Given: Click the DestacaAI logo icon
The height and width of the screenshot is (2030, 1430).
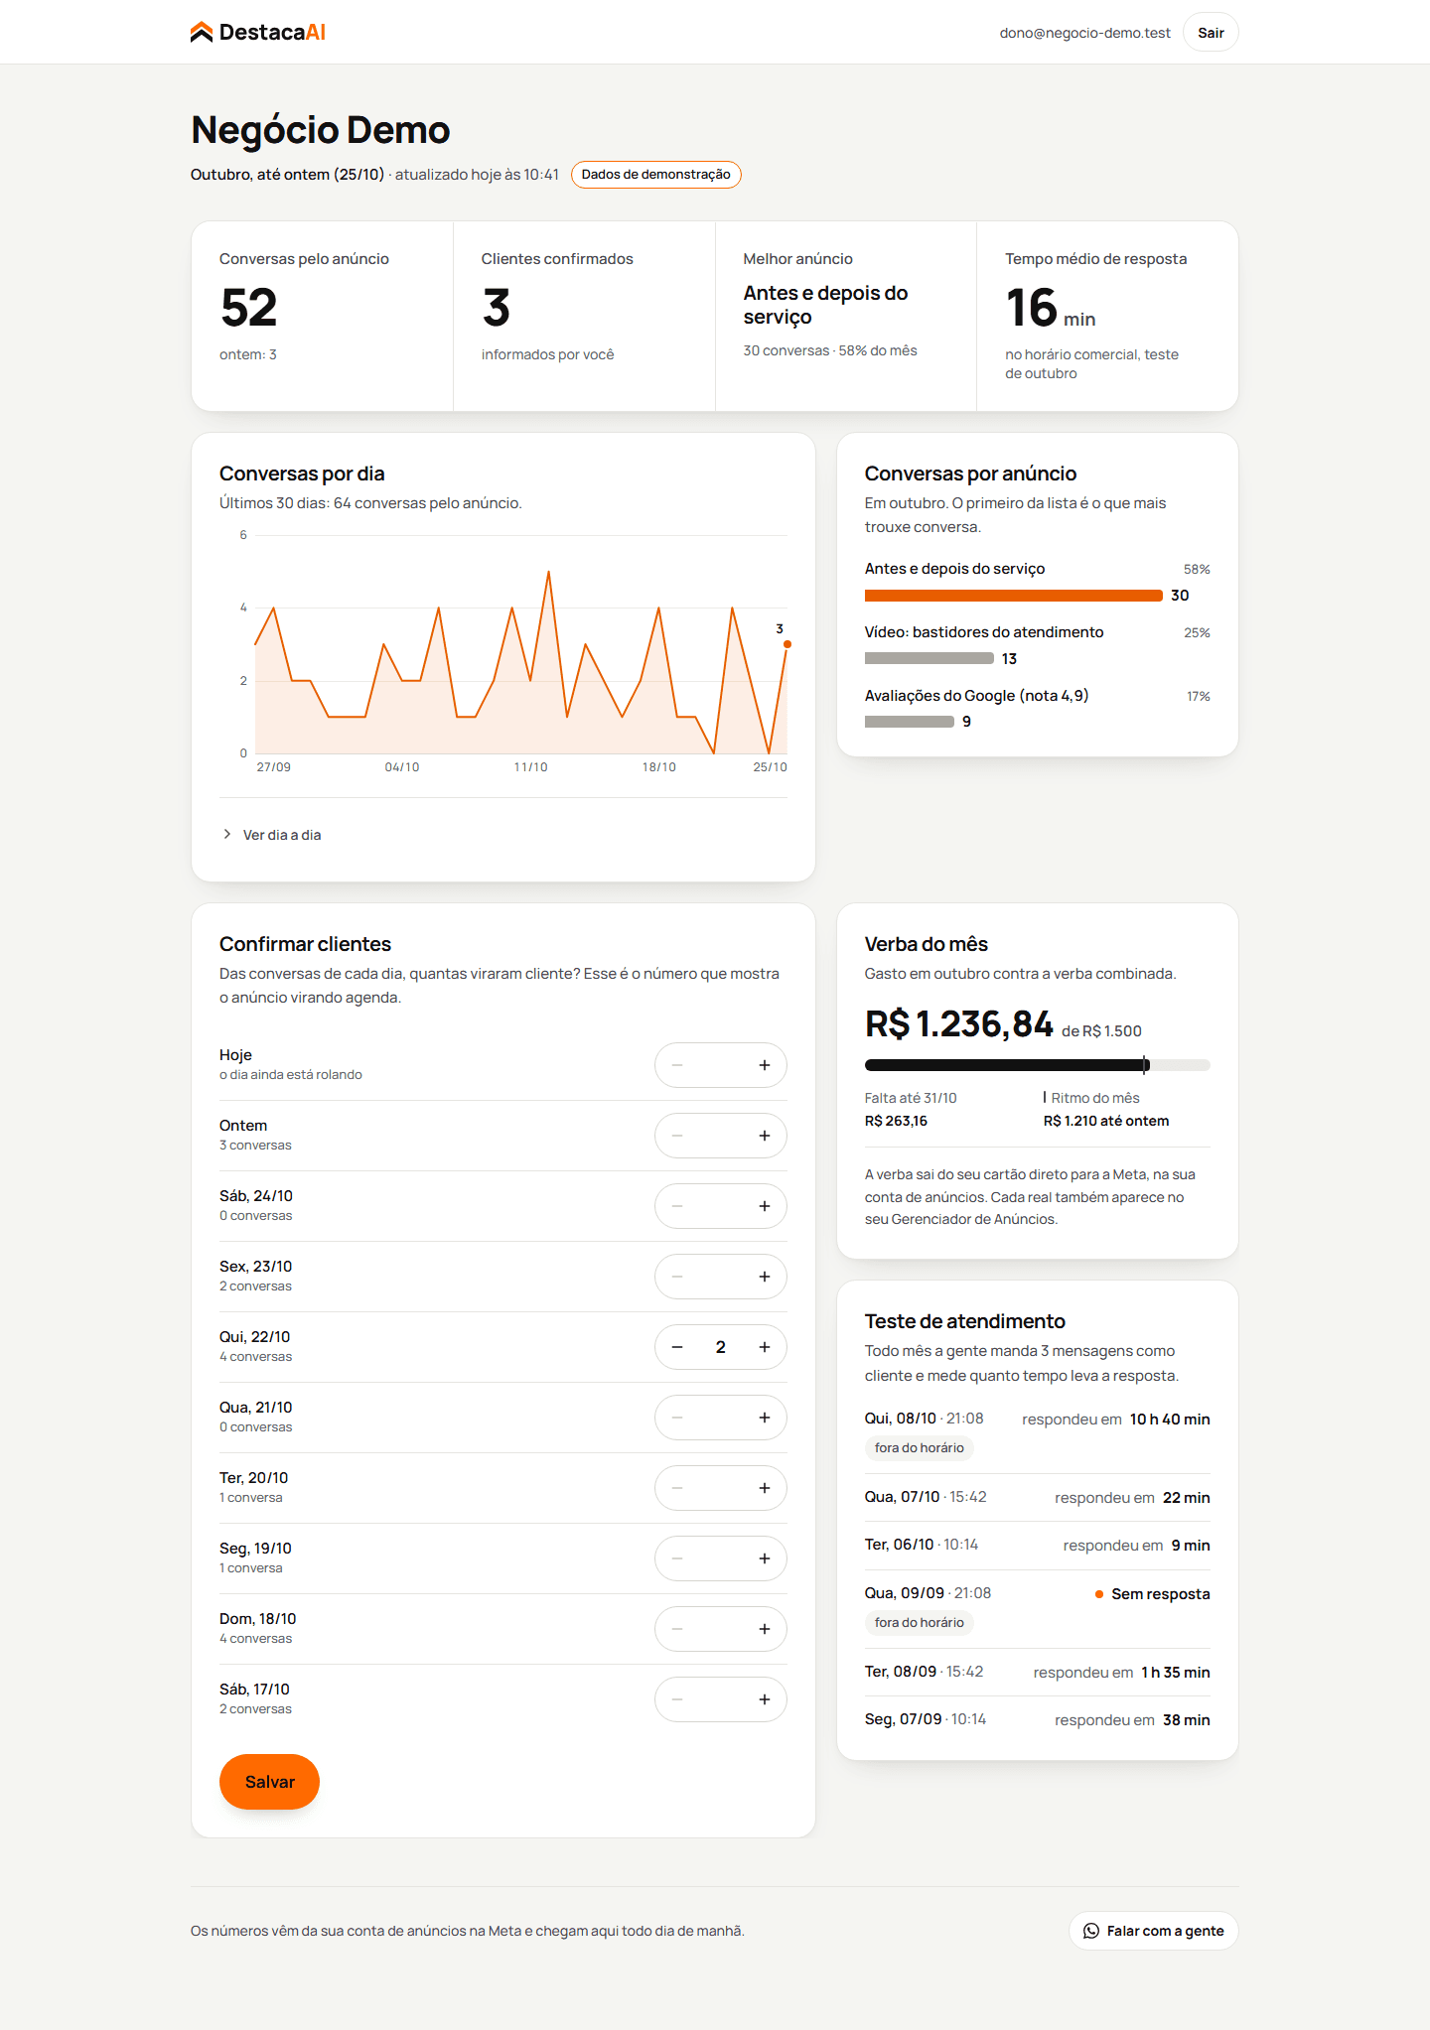Looking at the screenshot, I should click(x=202, y=33).
